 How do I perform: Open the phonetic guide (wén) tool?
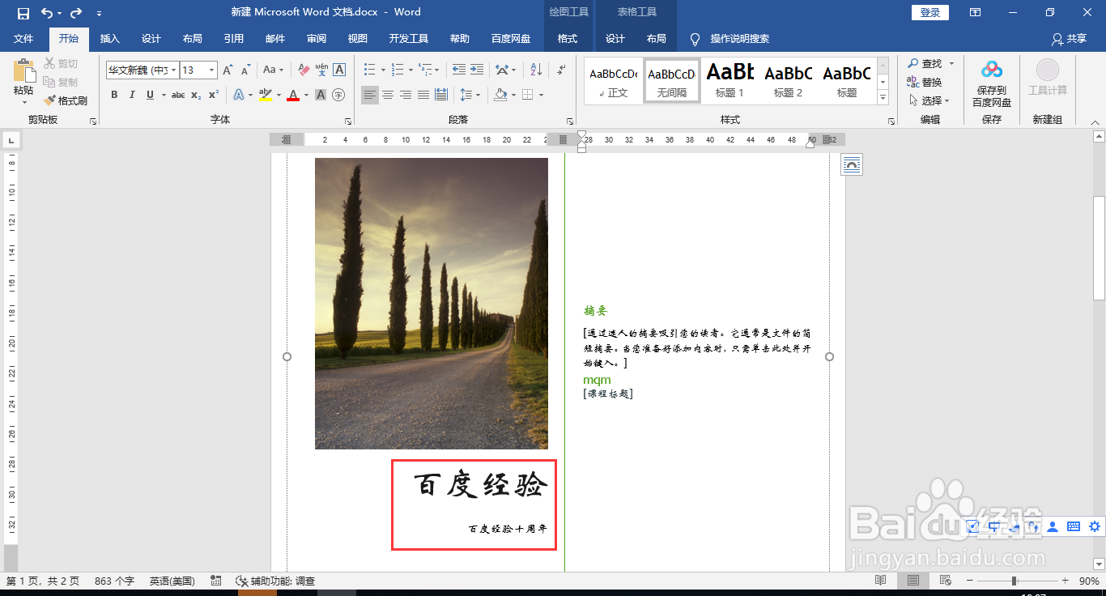321,70
